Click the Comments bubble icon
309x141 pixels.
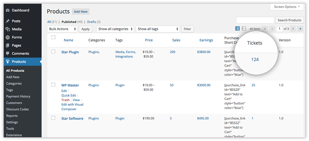point(7,54)
